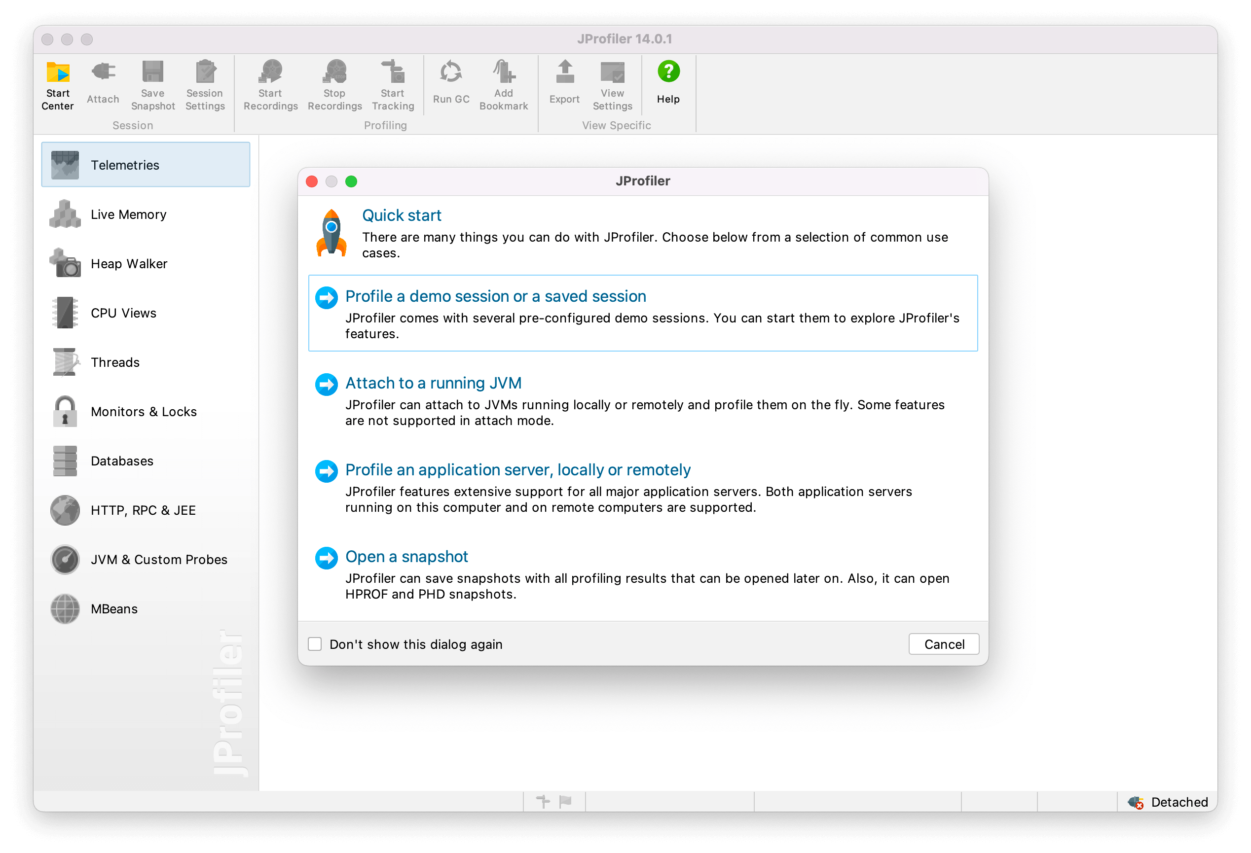Click the Detached status indicator

1168,802
